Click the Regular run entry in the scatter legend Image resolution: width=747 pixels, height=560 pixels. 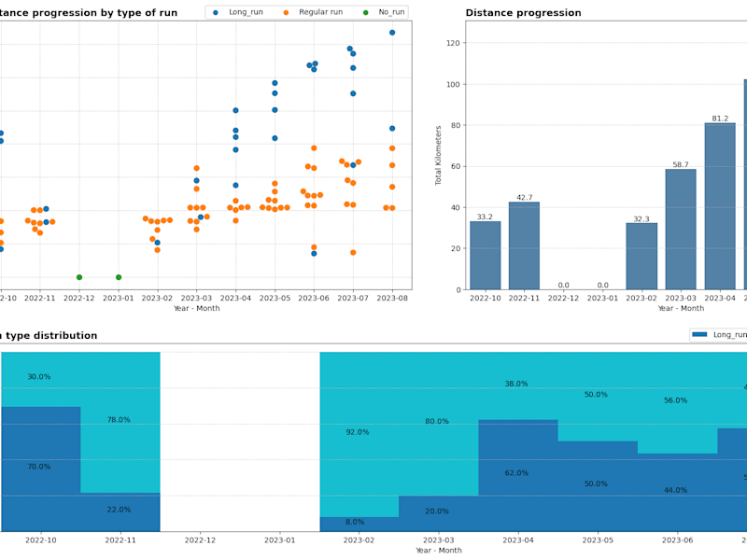point(314,12)
